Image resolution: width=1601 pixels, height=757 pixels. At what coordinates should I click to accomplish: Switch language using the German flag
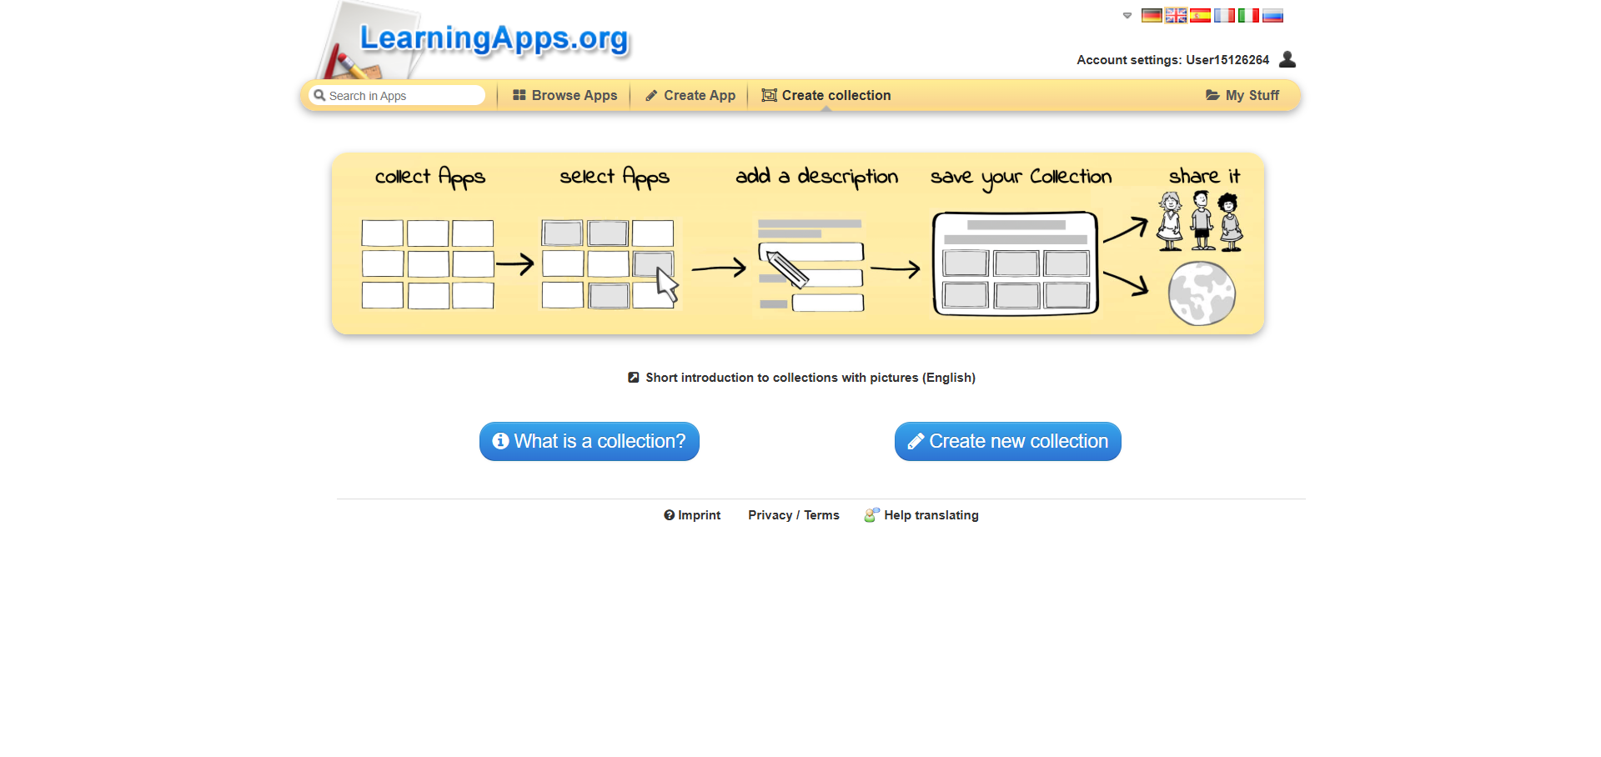click(x=1152, y=16)
